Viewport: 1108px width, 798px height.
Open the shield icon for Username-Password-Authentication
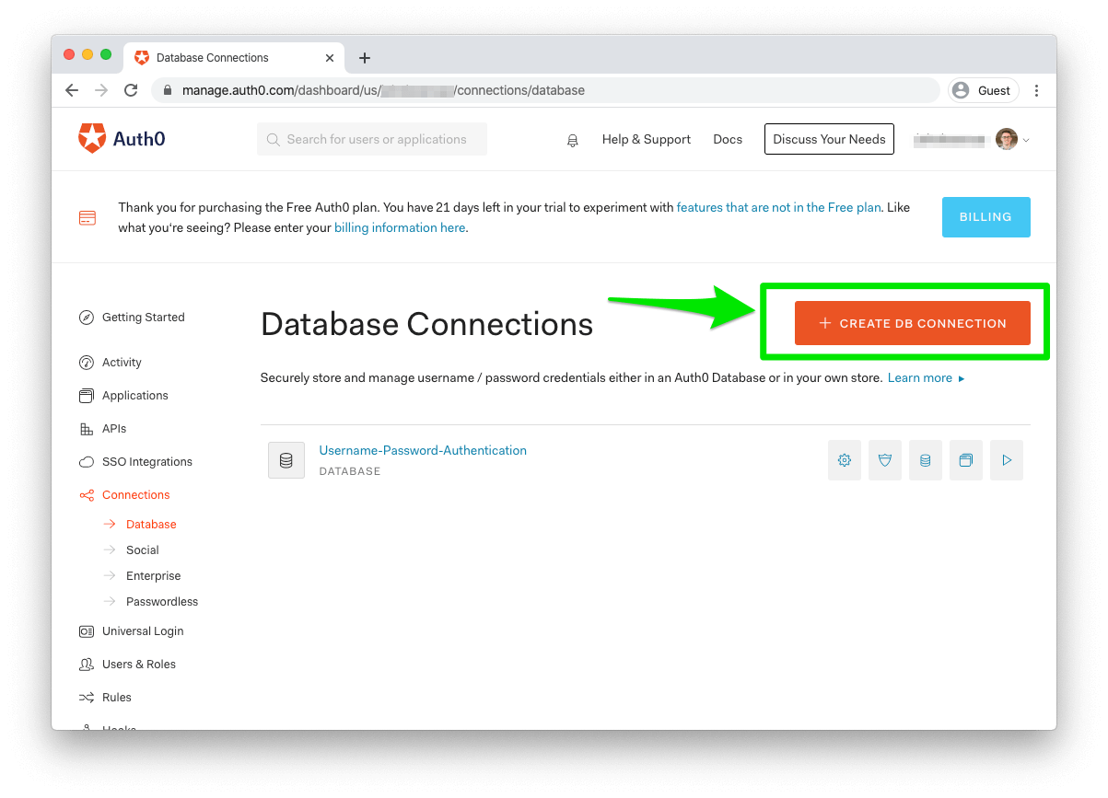point(885,460)
